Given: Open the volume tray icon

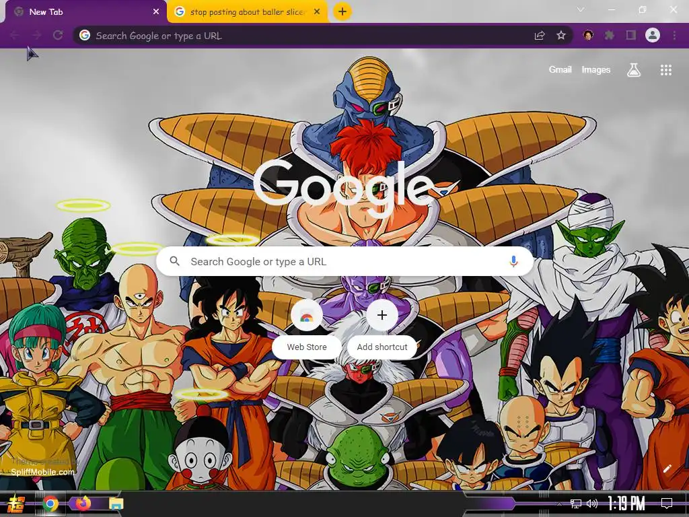Looking at the screenshot, I should tap(592, 504).
